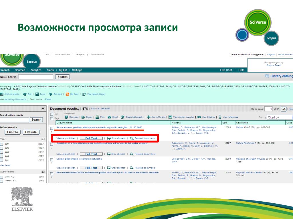Click Show abstract icon for anomalous positron article
This screenshot has width=293, height=219.
(109, 138)
